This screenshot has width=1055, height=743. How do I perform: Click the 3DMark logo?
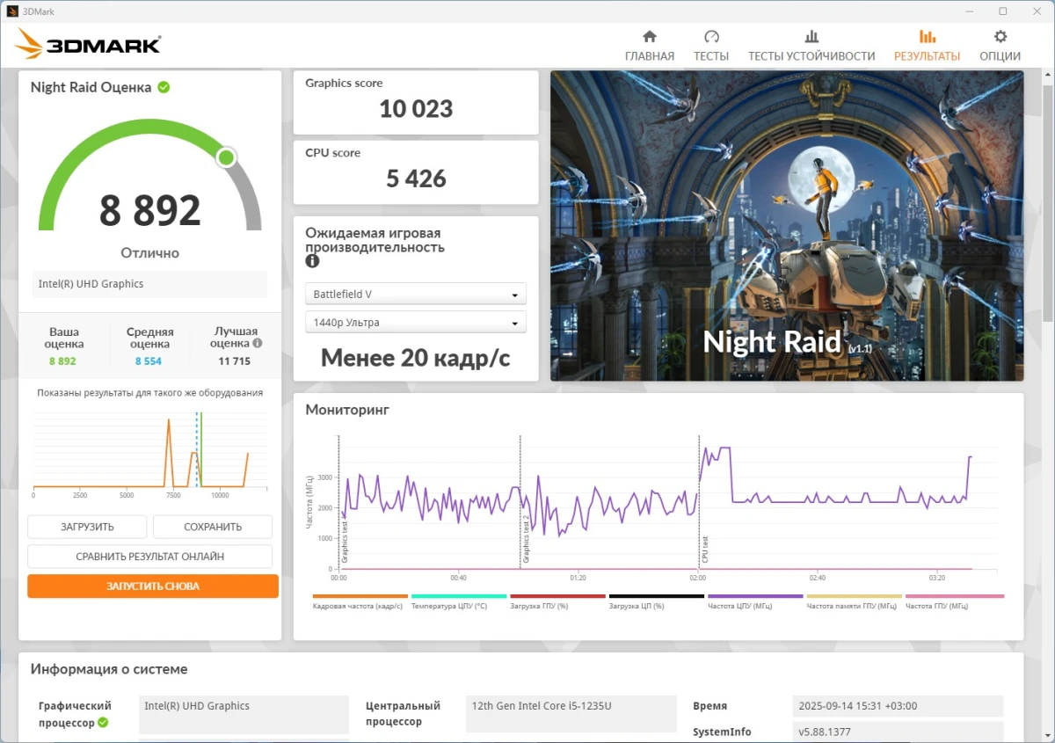point(88,45)
